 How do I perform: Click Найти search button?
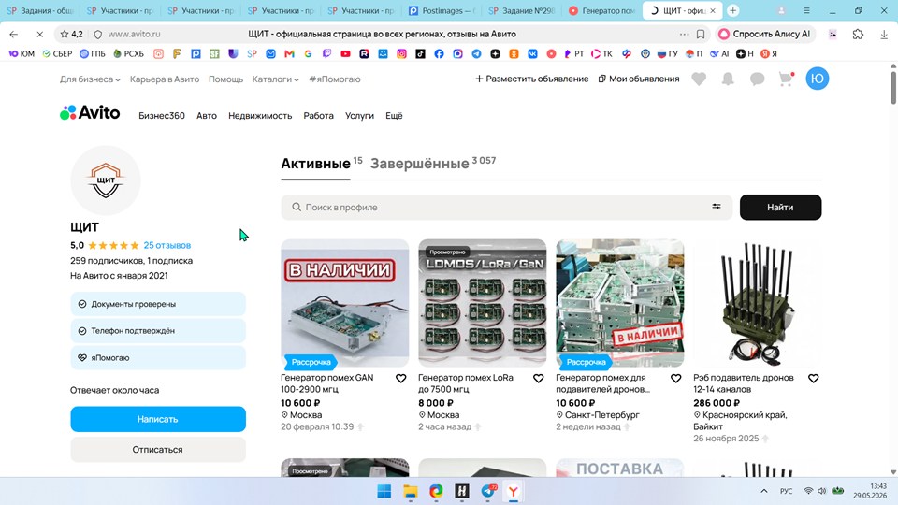780,208
